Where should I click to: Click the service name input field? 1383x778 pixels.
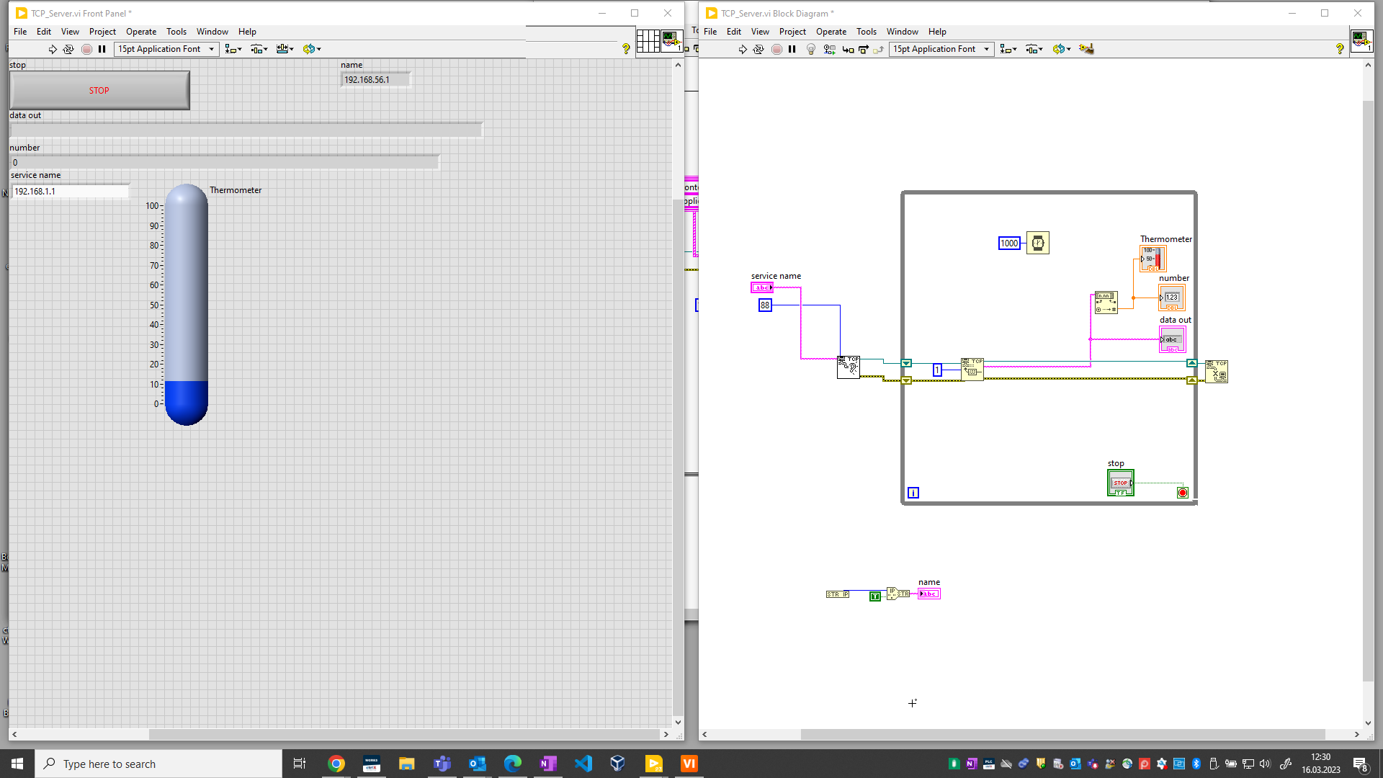coord(70,192)
